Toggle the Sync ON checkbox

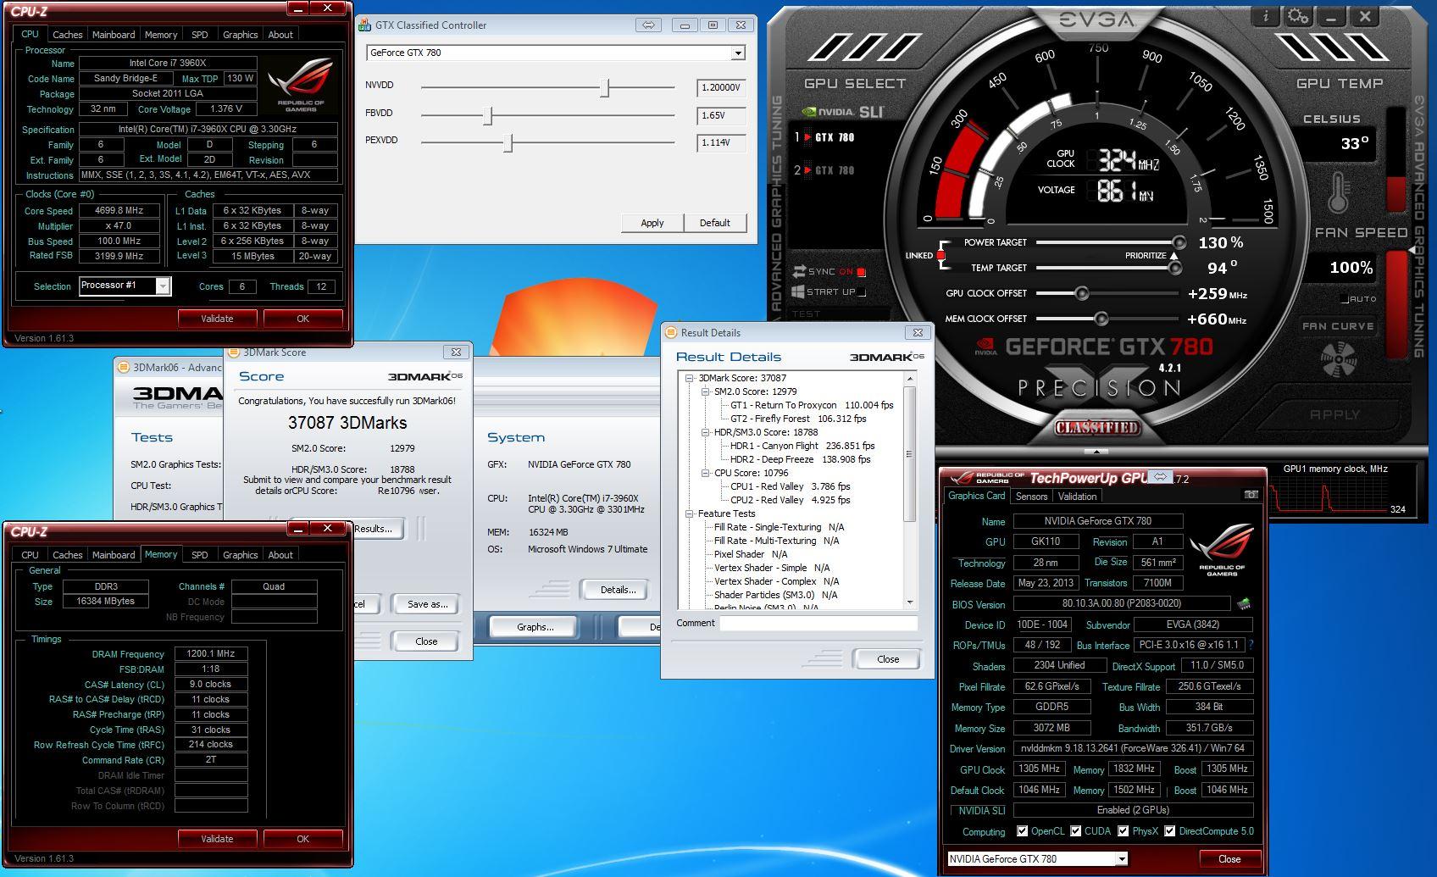(861, 272)
